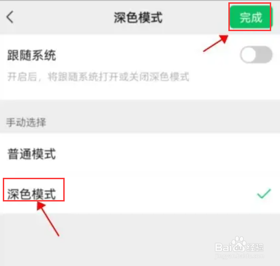Viewport: 280px width, 266px height.
Task: Click the 深色模式 page title
Action: pyautogui.click(x=138, y=18)
